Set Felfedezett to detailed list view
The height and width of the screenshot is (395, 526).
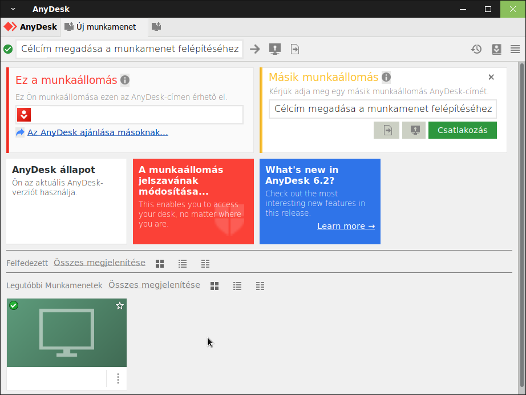(x=205, y=264)
